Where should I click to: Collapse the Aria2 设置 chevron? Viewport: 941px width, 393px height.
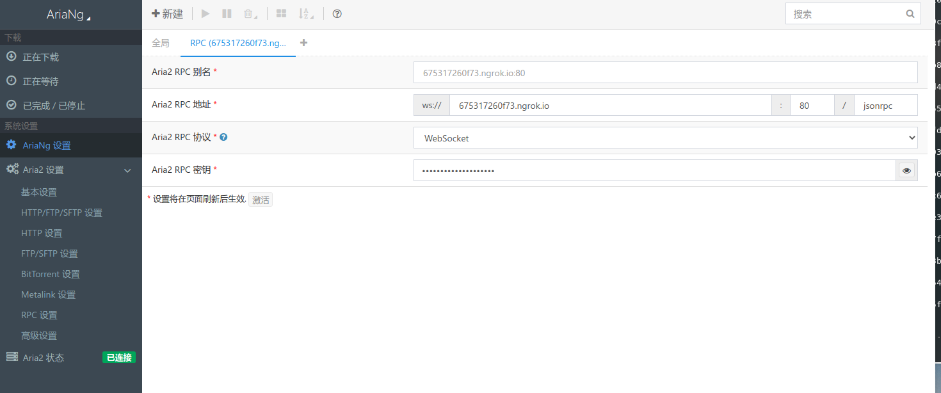[x=127, y=170]
